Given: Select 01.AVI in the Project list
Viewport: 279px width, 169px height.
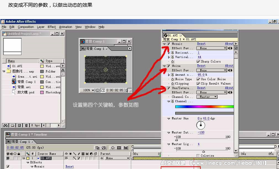Looking at the screenshot, I should 17,66.
